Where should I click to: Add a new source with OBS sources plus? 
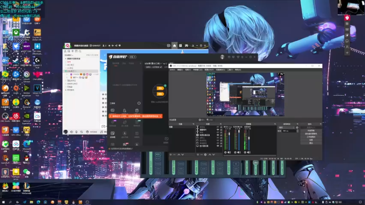point(198,154)
